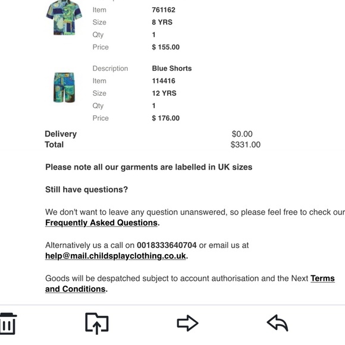Open the Blue Shorts product thumbnail
The image size is (345, 345).
point(64,87)
